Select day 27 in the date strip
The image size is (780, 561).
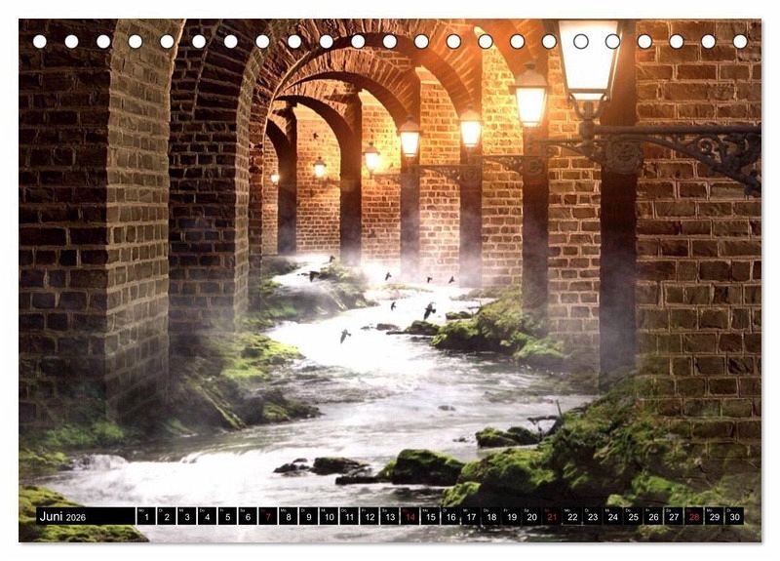pyautogui.click(x=674, y=516)
